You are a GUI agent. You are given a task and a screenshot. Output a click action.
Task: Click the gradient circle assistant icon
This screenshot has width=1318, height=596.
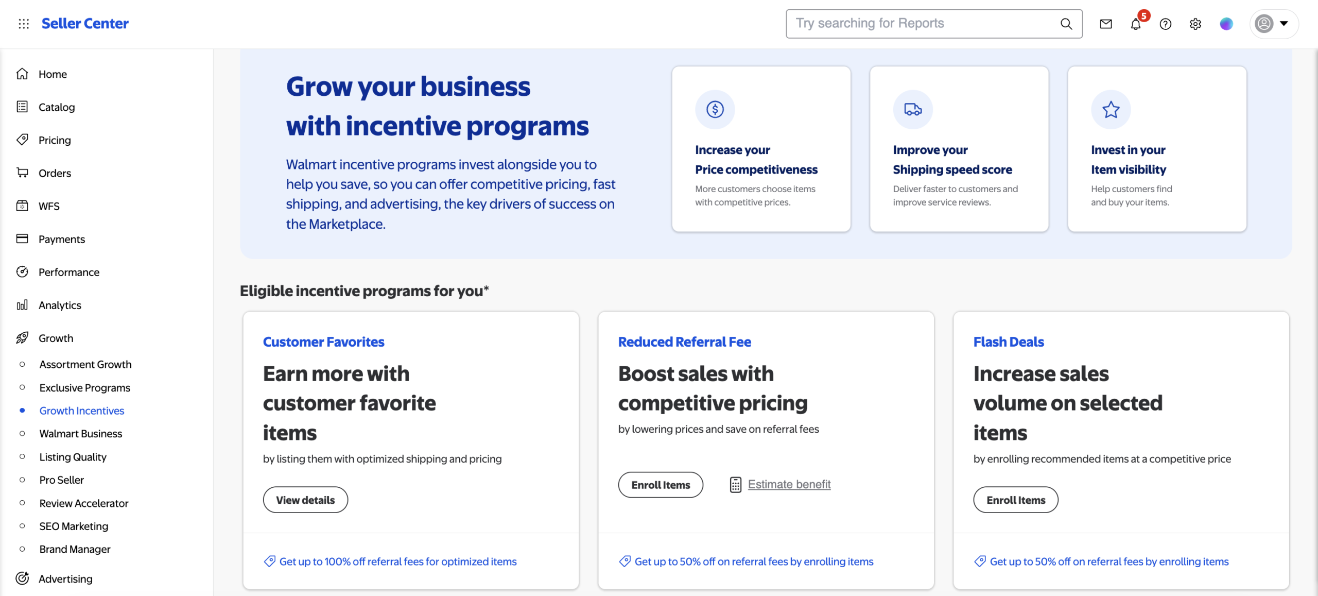1226,24
